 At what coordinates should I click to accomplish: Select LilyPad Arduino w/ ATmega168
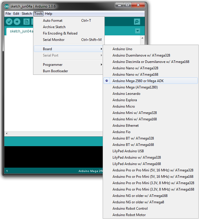[151, 164]
